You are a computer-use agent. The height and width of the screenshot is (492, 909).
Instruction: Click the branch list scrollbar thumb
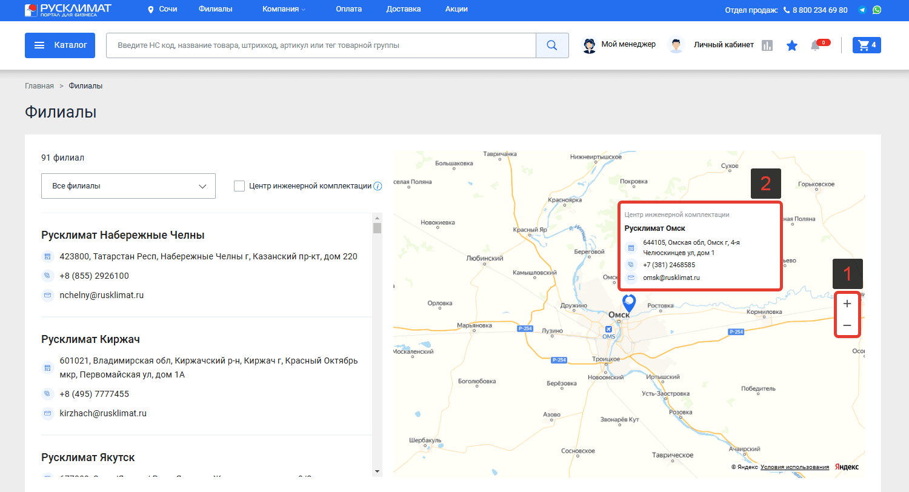click(x=377, y=228)
